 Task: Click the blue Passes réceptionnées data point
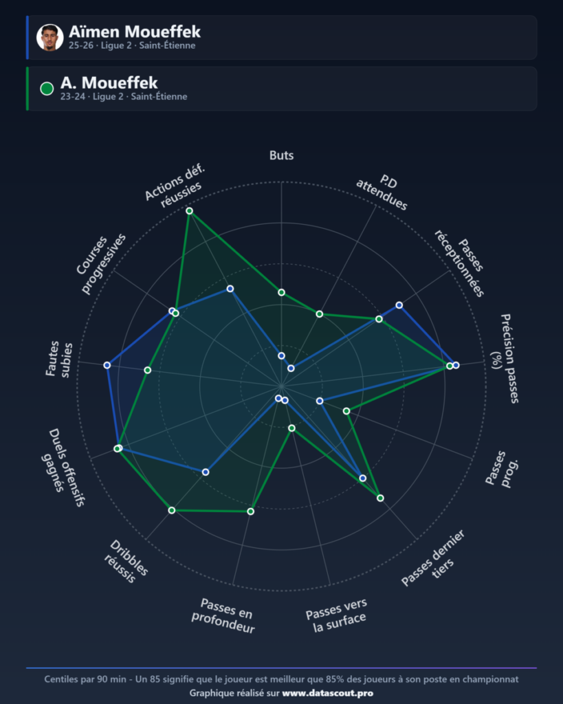pos(399,305)
